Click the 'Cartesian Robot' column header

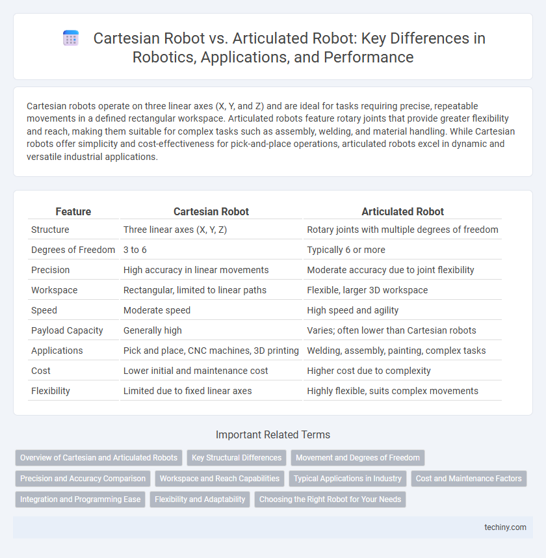pyautogui.click(x=211, y=211)
